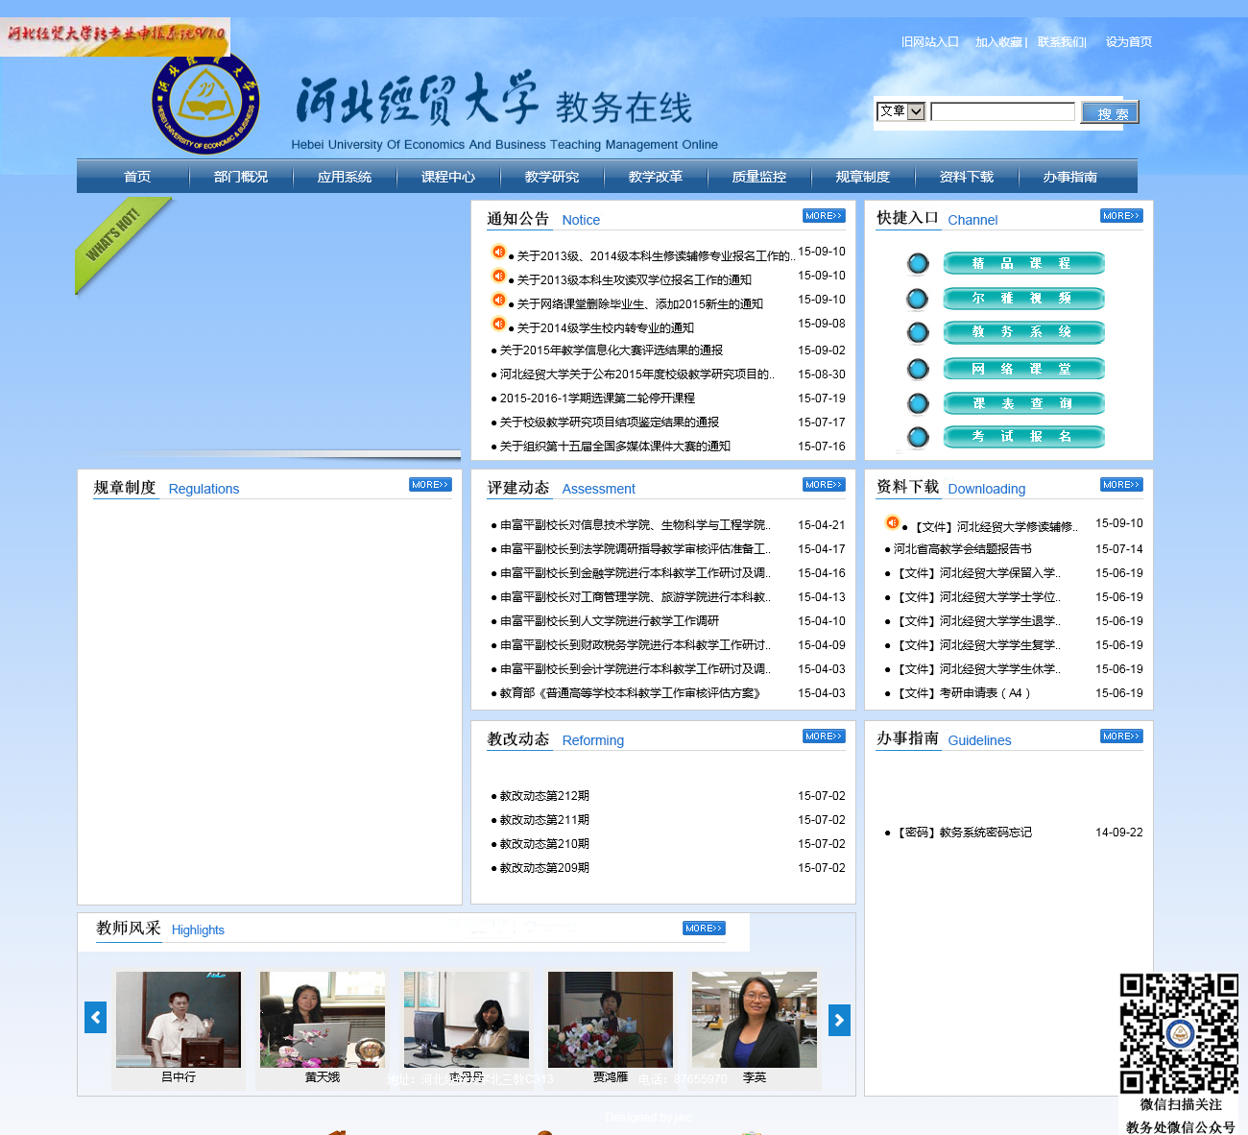Screen dimensions: 1248x1135
Task: Open the 李英 teacher photo
Action: click(755, 1020)
